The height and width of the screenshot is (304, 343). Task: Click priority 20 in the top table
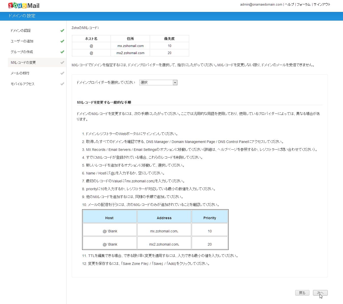(x=170, y=53)
